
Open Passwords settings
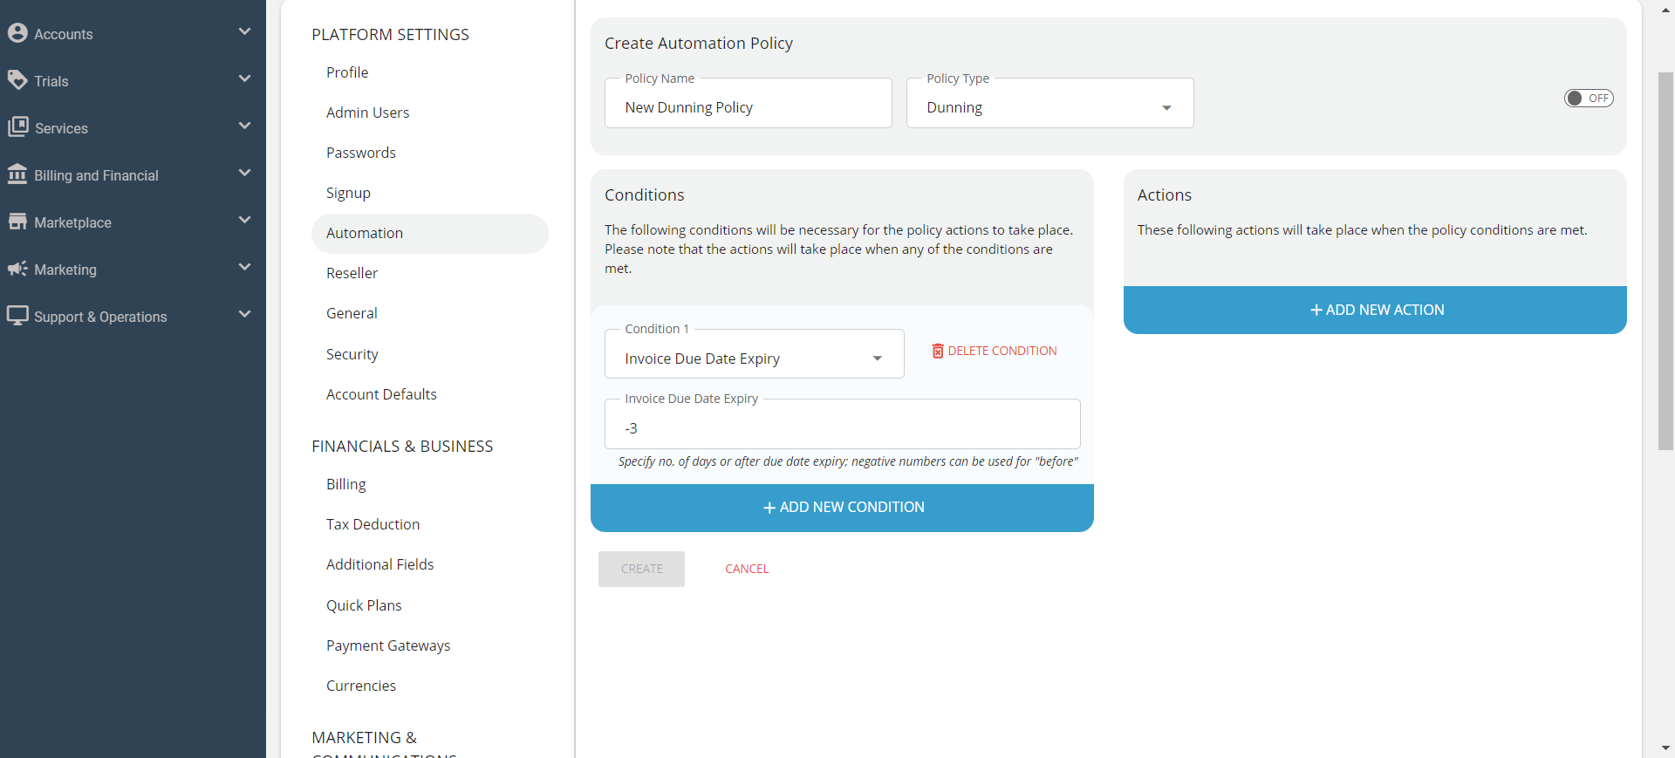pos(361,153)
